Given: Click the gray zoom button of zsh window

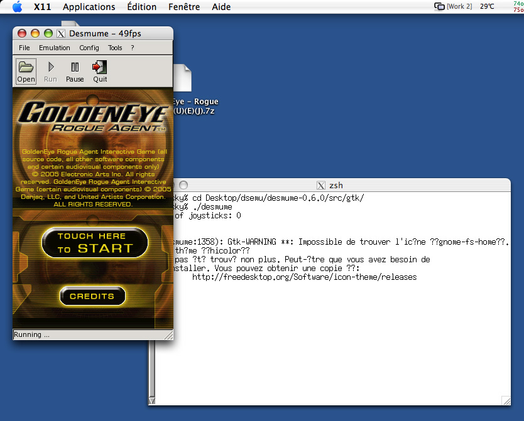Looking at the screenshot, I should [183, 185].
